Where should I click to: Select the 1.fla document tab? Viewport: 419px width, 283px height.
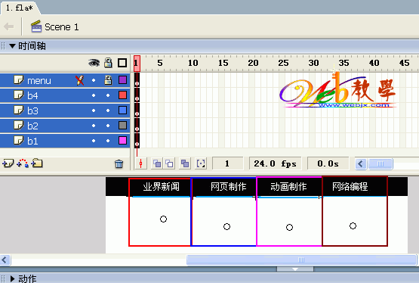(19, 8)
